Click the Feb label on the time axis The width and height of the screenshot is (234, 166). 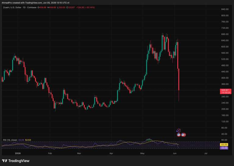click(x=50, y=153)
